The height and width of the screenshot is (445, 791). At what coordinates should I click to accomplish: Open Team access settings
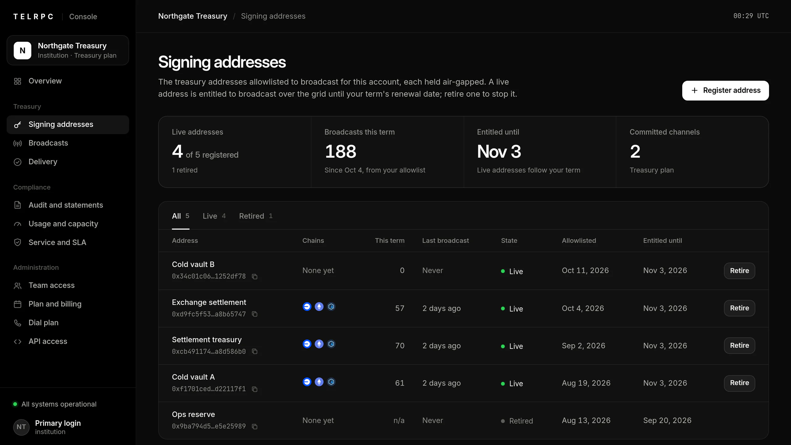click(x=68, y=285)
